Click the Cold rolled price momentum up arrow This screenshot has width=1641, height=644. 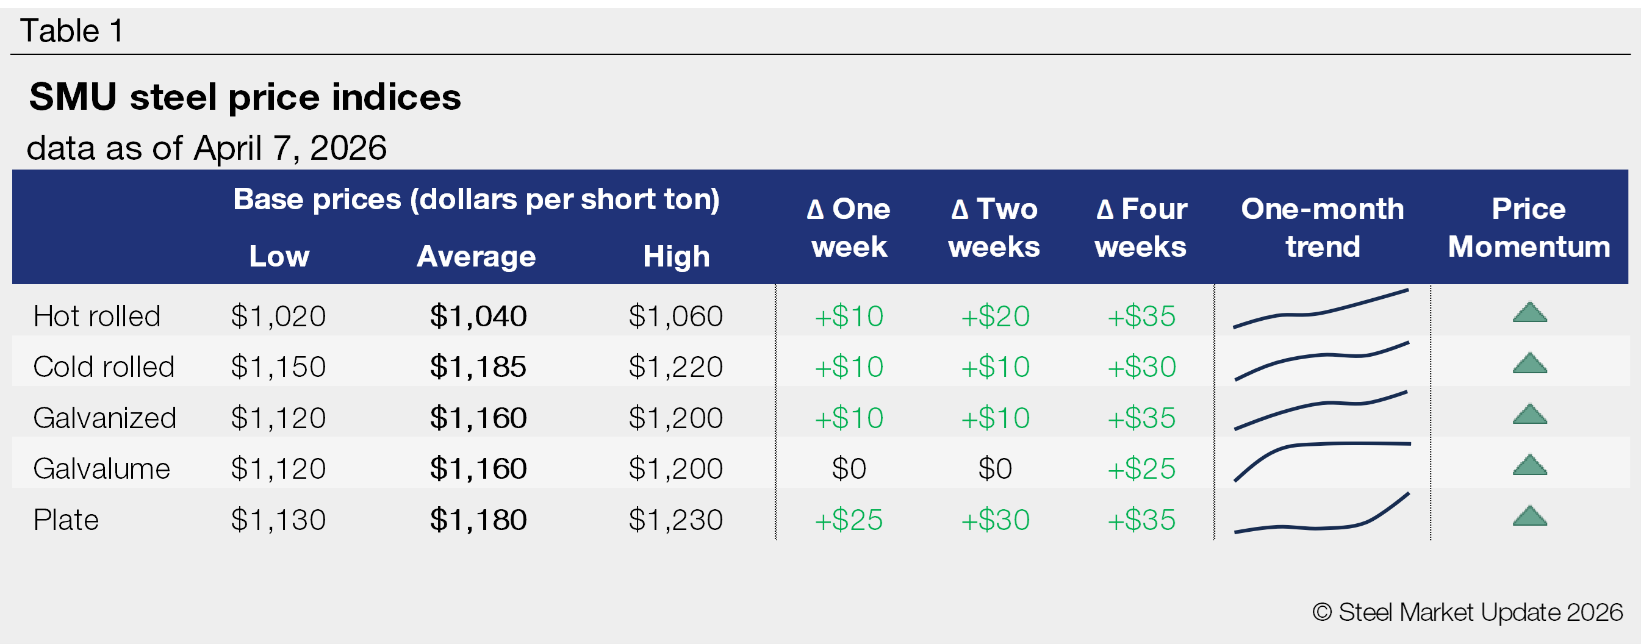click(1529, 363)
